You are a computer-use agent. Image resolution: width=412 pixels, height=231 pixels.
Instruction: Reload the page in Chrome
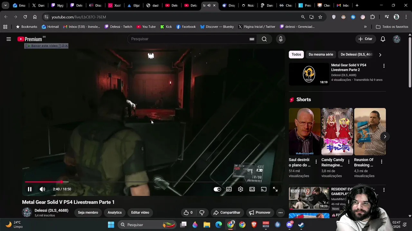coord(25,17)
